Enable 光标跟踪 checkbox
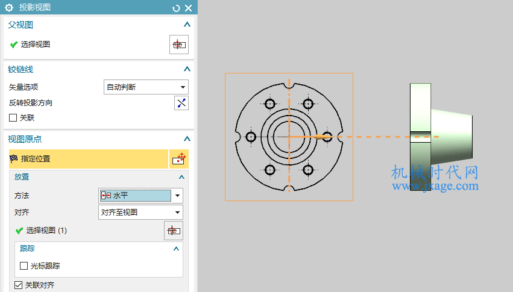Viewport: 513px width, 292px height. [24, 266]
